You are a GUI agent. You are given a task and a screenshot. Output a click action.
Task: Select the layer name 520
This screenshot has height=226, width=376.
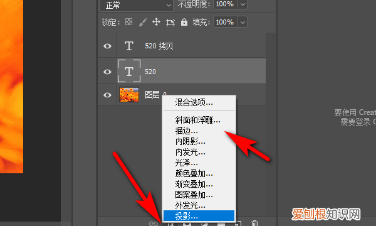click(150, 72)
